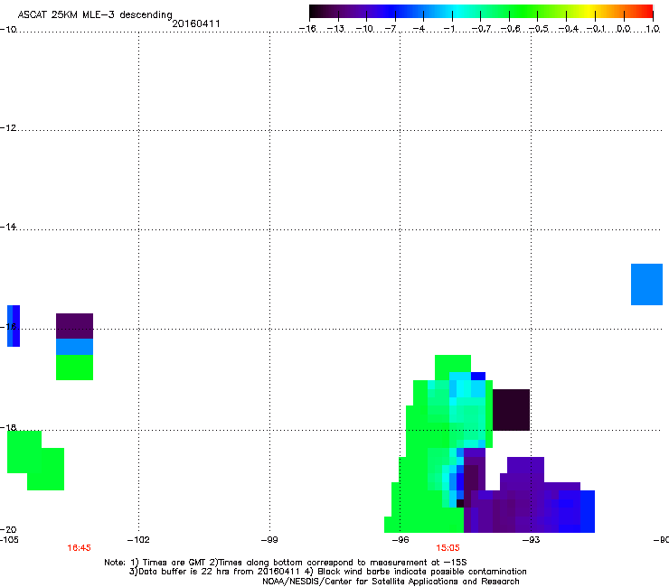Viewport: 669px width, 587px height.
Task: Click the 'NOAA/NESDIS/Center for Satellite Applications' credit
Action: click(391, 582)
